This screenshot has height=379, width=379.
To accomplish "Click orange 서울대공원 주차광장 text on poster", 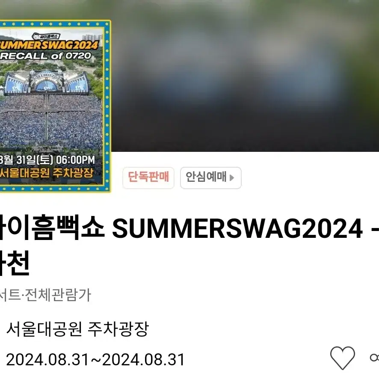I will click(46, 173).
